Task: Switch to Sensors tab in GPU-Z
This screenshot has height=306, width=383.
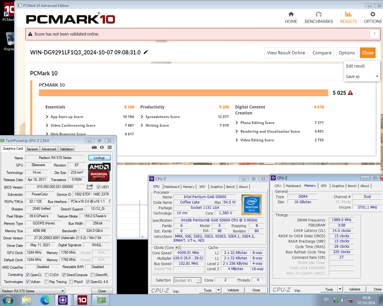Action: pos(32,149)
